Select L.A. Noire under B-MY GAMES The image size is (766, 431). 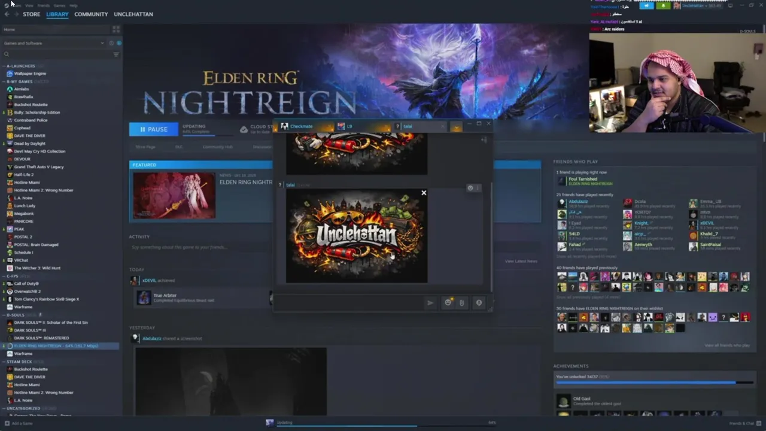(x=23, y=198)
